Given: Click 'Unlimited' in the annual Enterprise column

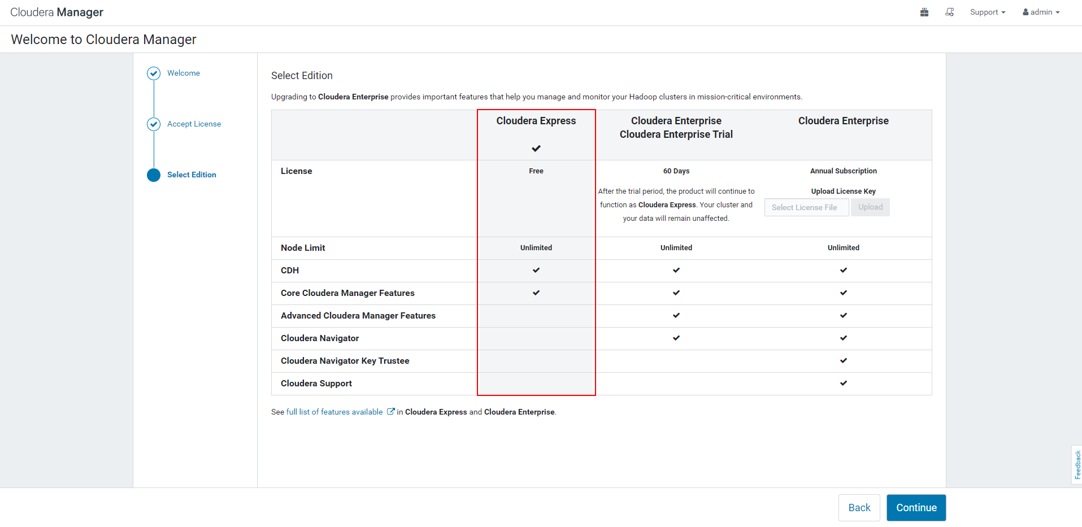Looking at the screenshot, I should (844, 248).
